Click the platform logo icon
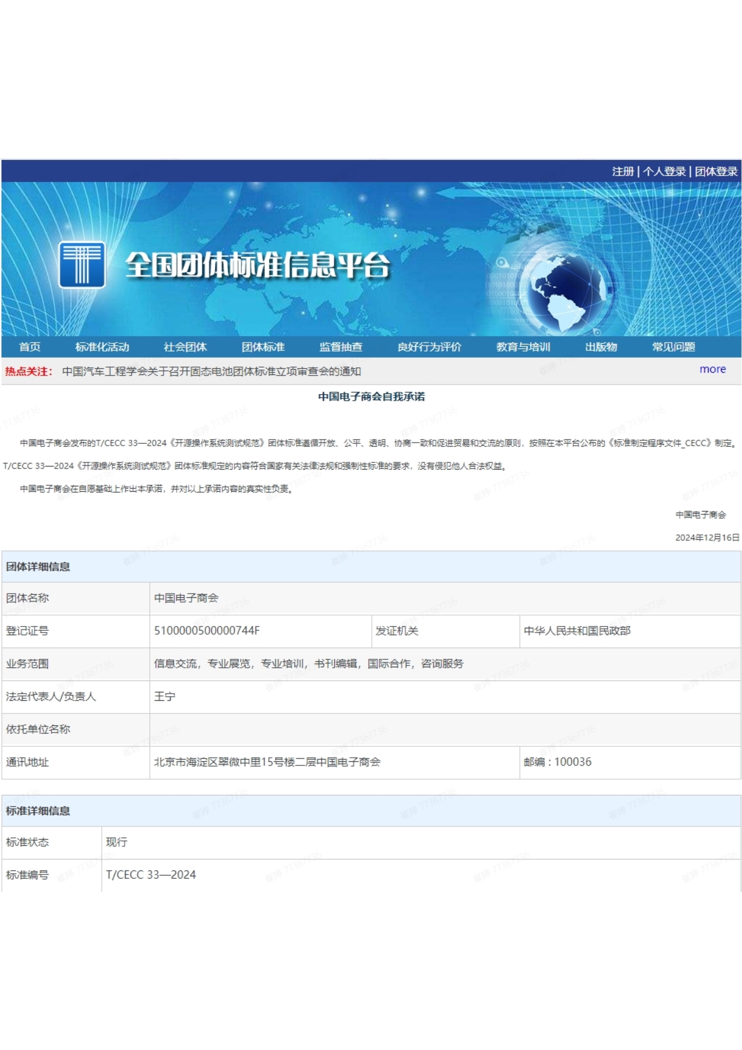This screenshot has width=742, height=1050. 82,265
